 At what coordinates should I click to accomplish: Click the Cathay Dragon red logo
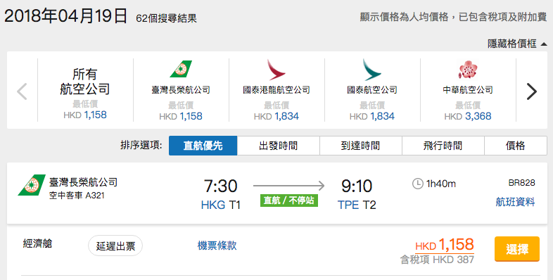pyautogui.click(x=276, y=70)
